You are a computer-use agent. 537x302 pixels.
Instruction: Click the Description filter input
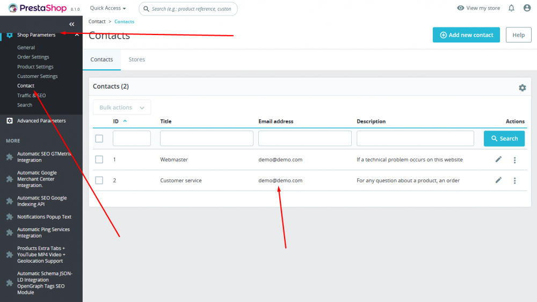415,139
